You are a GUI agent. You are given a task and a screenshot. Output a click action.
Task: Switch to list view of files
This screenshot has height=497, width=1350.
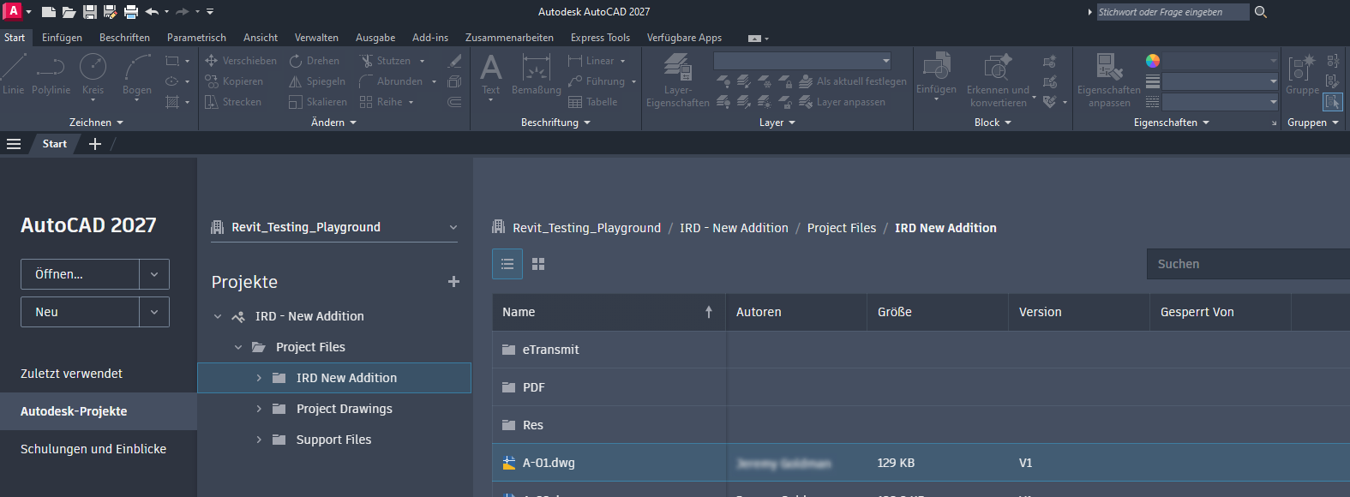[507, 264]
